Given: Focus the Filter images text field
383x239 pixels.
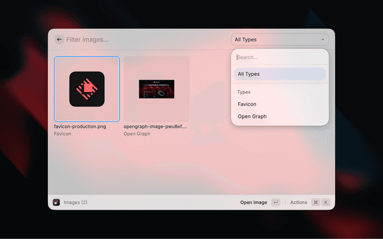Looking at the screenshot, I should [144, 39].
